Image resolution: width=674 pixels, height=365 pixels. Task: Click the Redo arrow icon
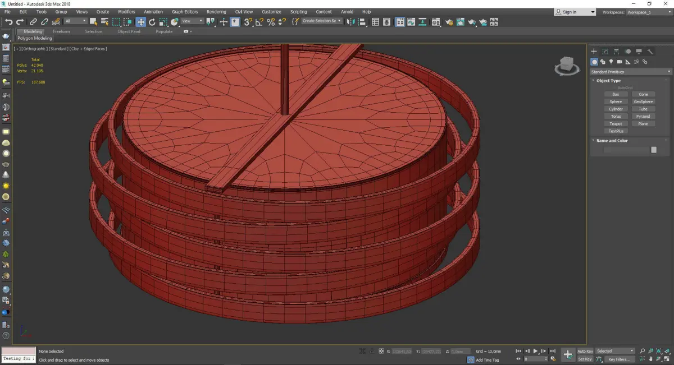pos(20,22)
